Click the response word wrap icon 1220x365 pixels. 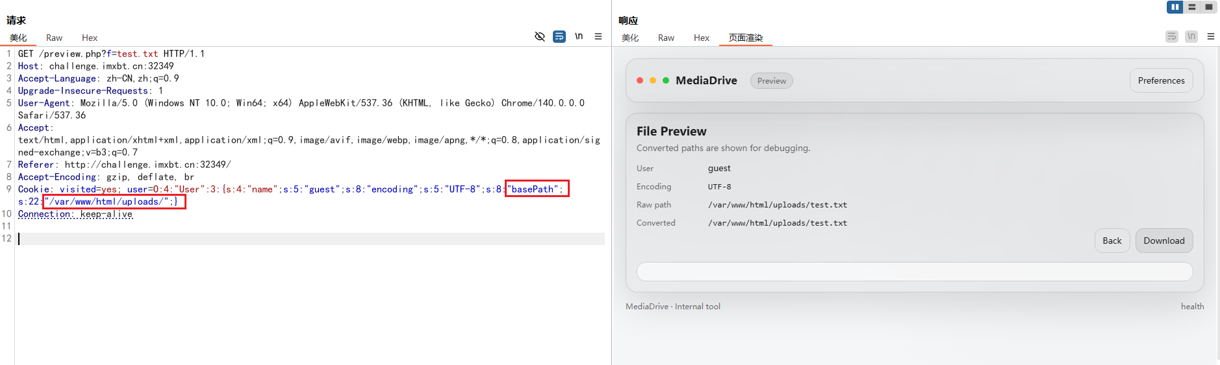[1171, 36]
